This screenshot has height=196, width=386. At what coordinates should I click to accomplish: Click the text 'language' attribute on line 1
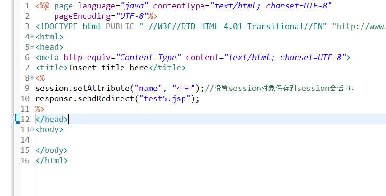click(97, 6)
